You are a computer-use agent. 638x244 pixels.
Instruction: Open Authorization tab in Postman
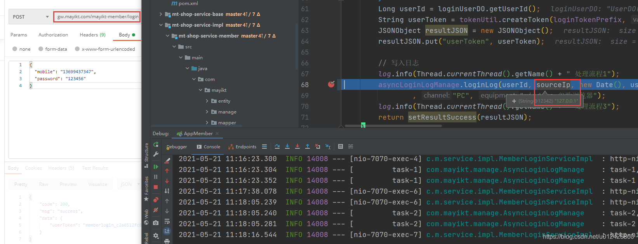click(53, 35)
